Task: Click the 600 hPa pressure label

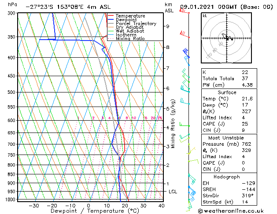Action: point(12,120)
